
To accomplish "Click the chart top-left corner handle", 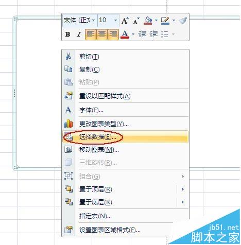I will click(15, 19).
